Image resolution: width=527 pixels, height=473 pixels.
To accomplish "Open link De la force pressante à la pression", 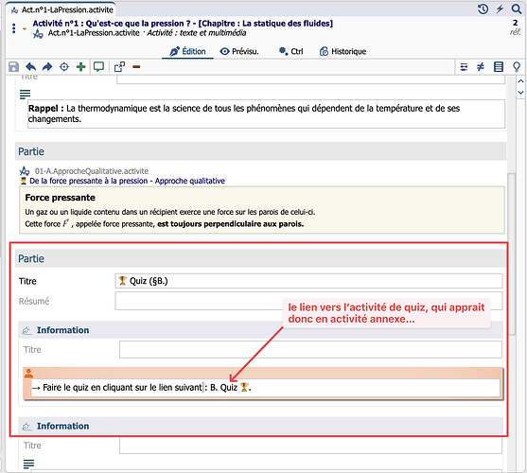I will click(127, 181).
